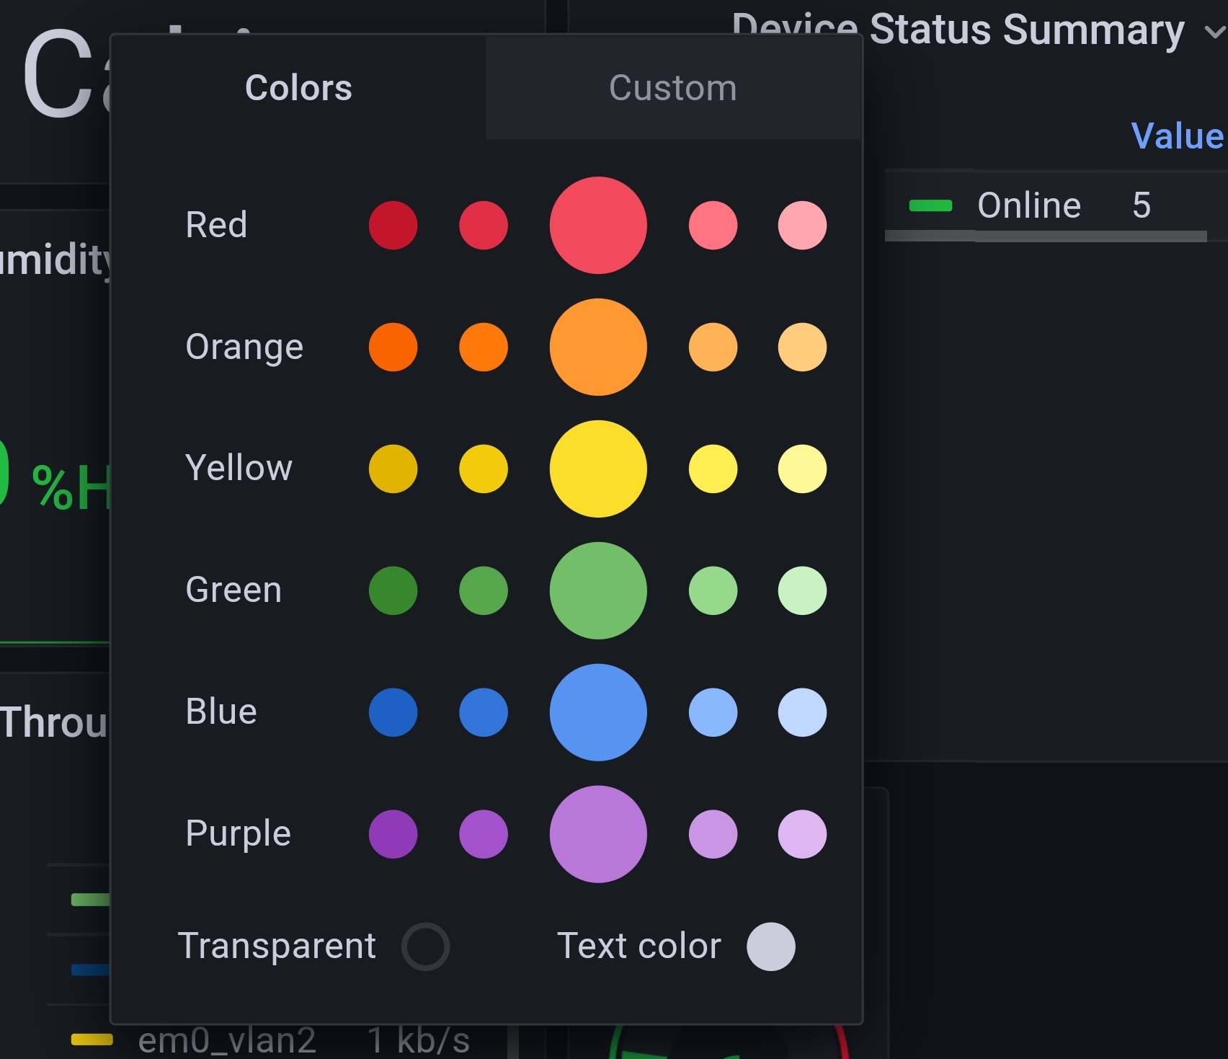
Task: Choose the large primary Orange swatch
Action: point(597,347)
